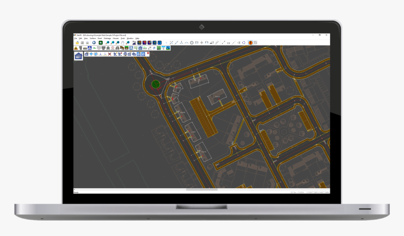404x236 pixels.
Task: Click the printer icon
Action: [x=87, y=43]
